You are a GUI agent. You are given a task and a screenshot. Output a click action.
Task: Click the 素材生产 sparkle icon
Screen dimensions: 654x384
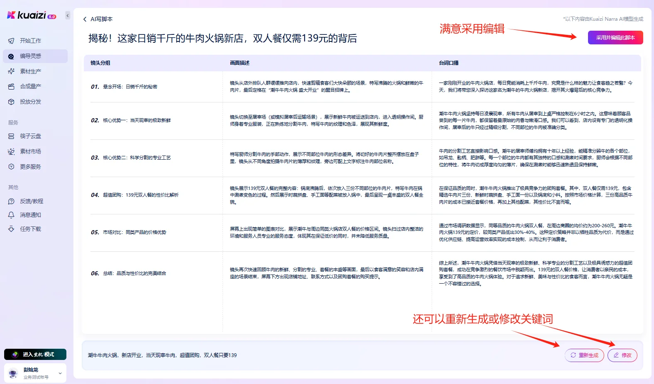[x=11, y=71]
